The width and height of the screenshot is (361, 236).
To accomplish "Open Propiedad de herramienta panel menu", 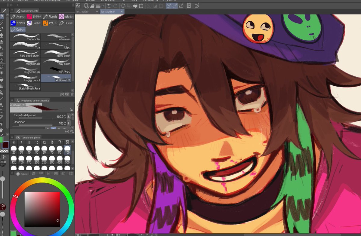I will 12,100.
